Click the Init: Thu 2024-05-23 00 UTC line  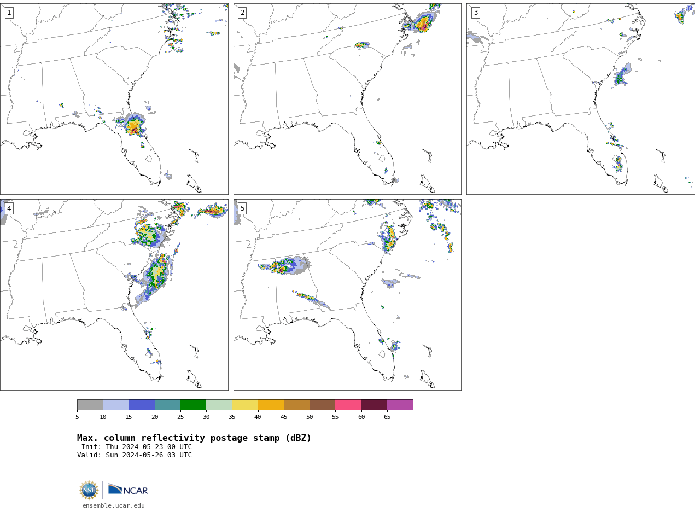(137, 447)
